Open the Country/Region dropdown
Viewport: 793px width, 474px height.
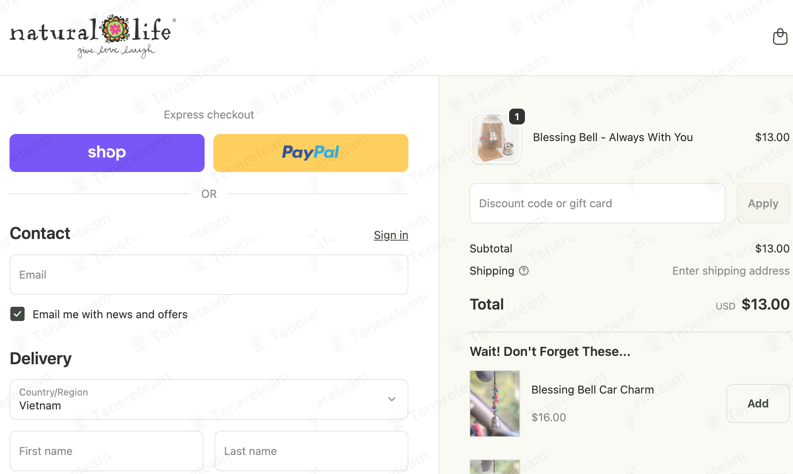(209, 399)
